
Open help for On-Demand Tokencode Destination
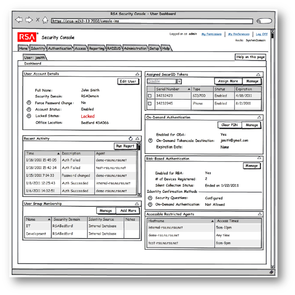(150, 141)
